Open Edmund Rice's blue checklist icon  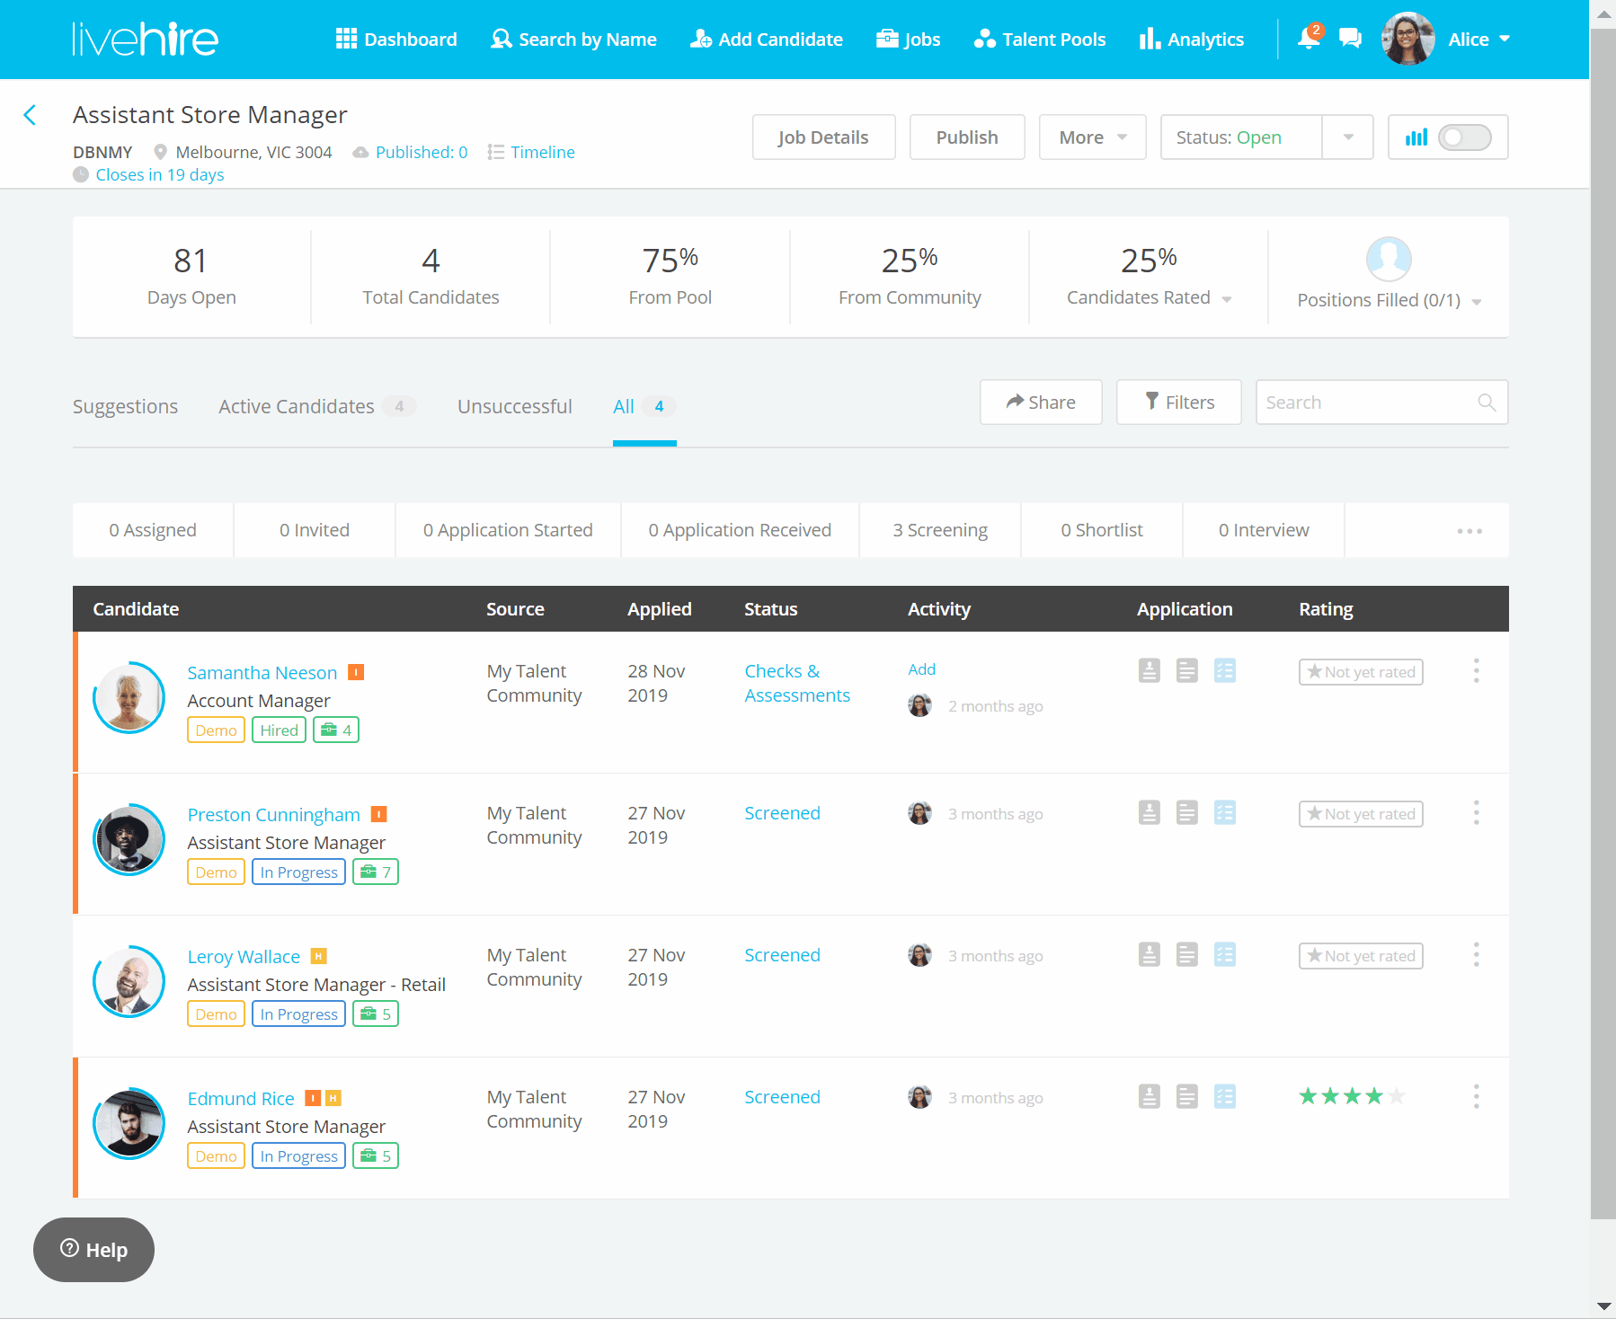tap(1225, 1096)
